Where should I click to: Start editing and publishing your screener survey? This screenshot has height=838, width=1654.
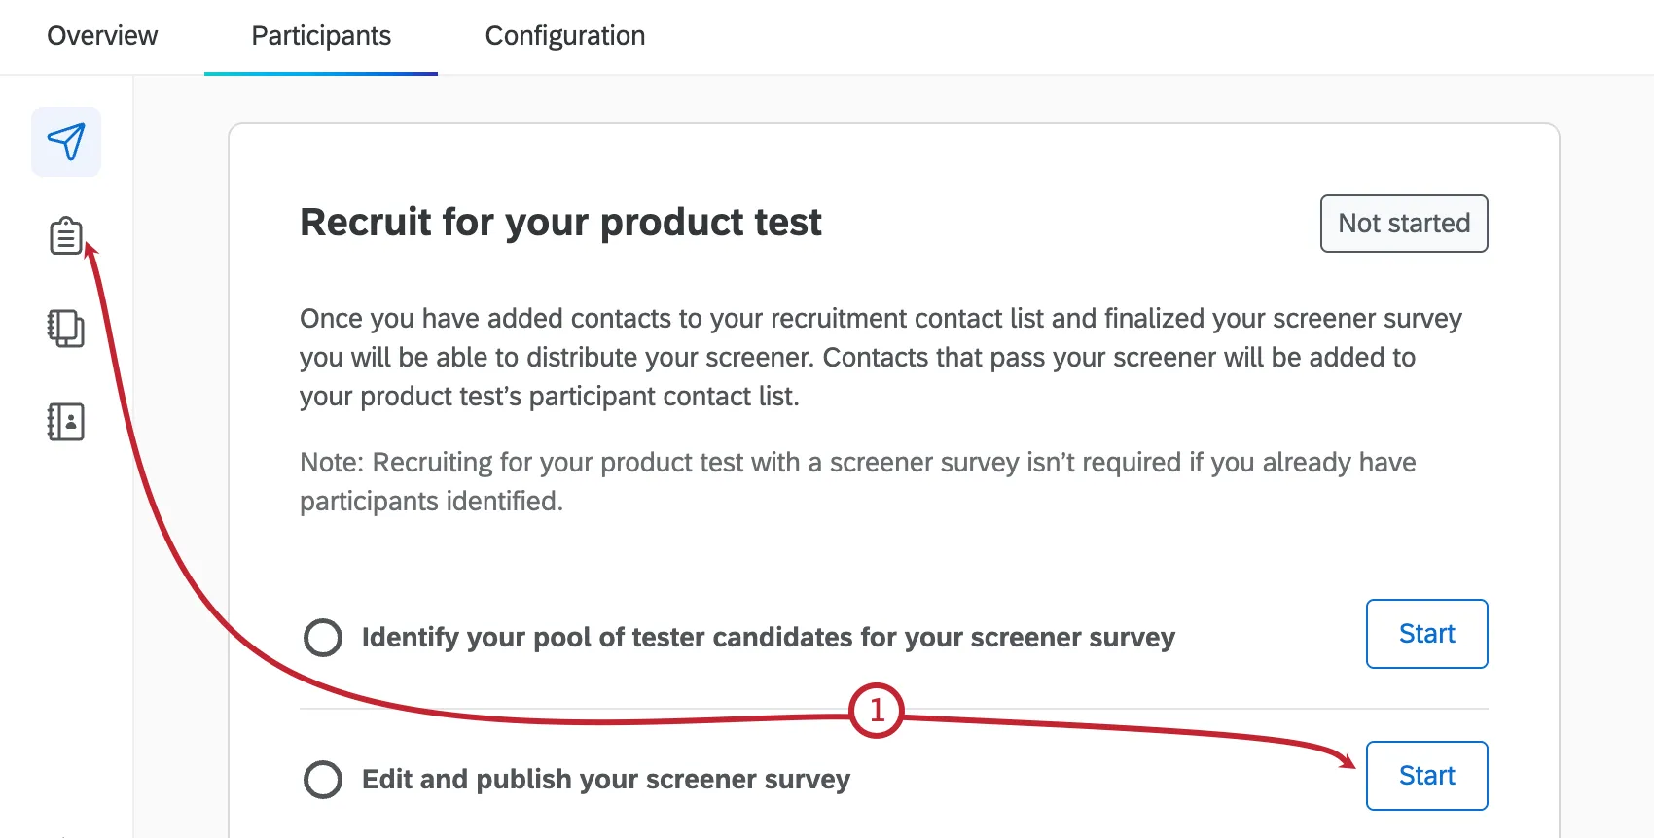[x=1426, y=775]
